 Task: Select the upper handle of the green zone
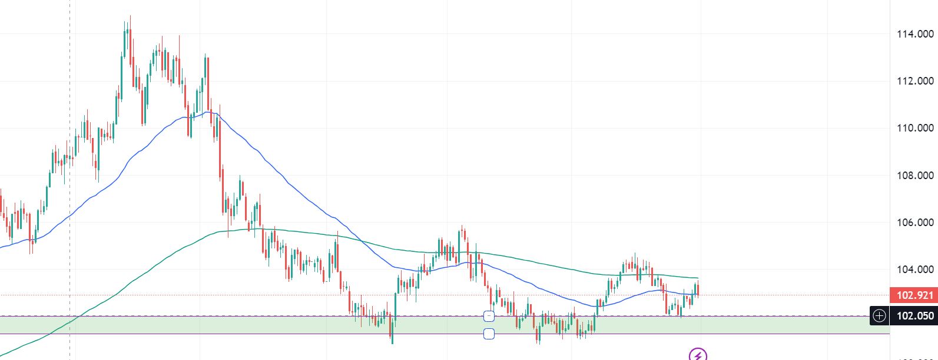point(489,316)
